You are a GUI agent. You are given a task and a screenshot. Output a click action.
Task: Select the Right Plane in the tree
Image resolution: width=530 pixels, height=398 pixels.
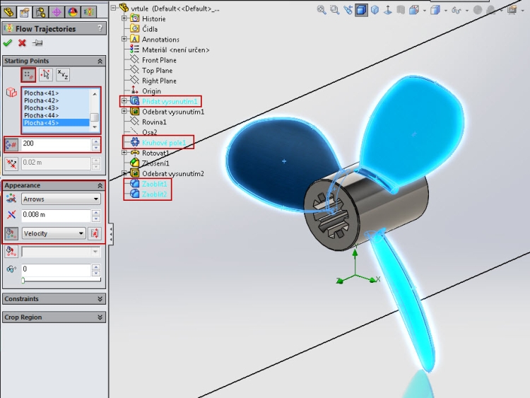159,81
